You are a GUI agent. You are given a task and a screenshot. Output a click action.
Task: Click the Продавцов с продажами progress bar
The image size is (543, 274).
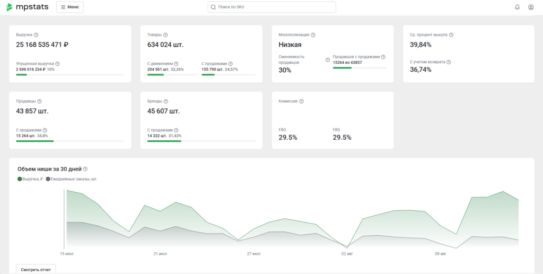(x=360, y=68)
